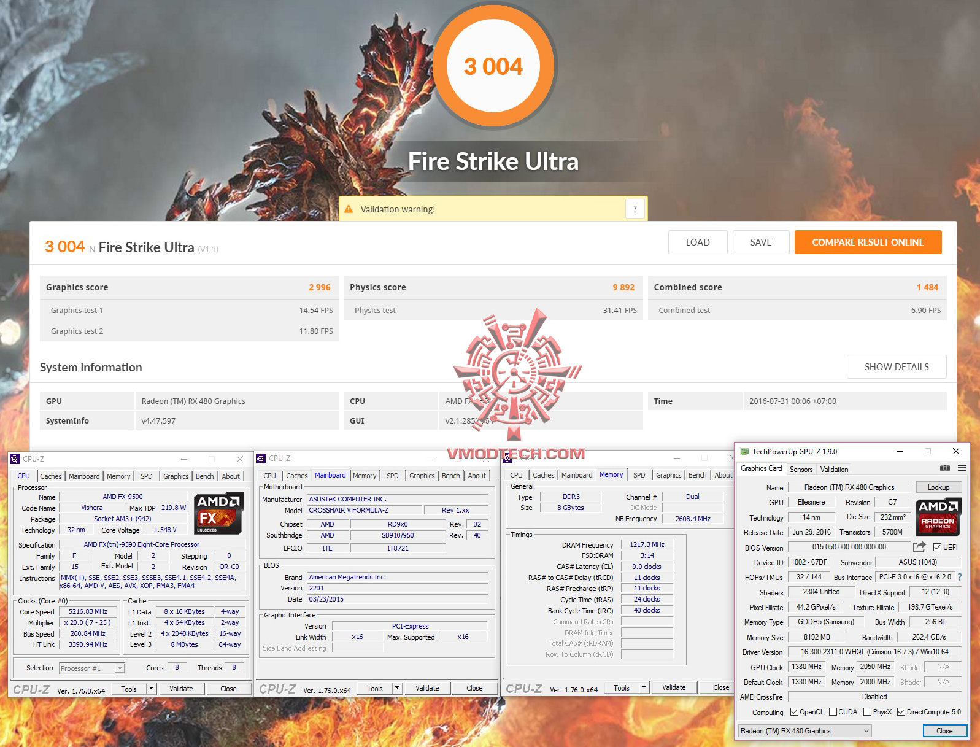Click the AMD FX logo in CPU-Z

point(218,513)
